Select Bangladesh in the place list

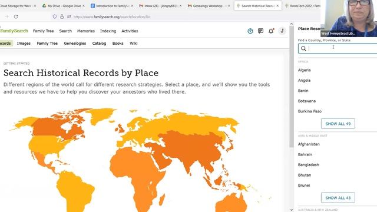coord(309,165)
